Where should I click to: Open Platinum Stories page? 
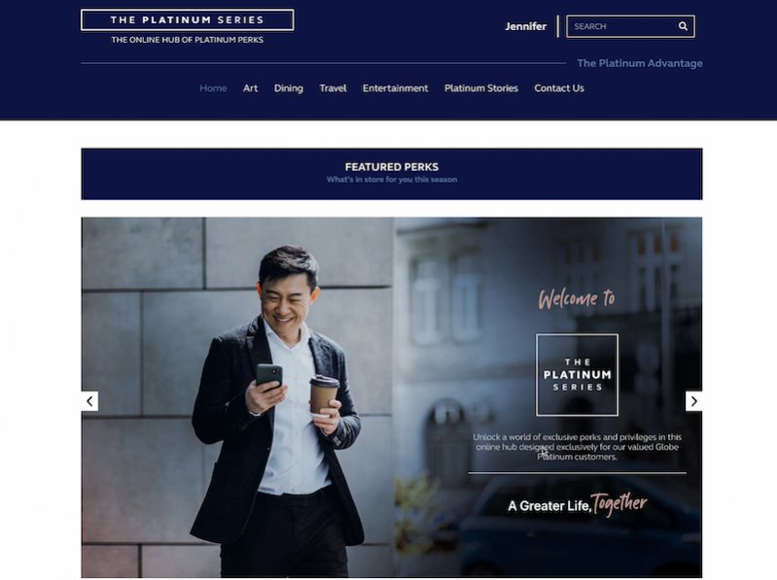tap(480, 88)
